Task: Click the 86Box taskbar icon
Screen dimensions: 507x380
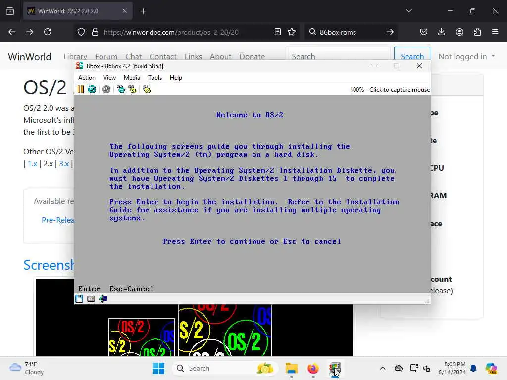Action: pos(335,368)
